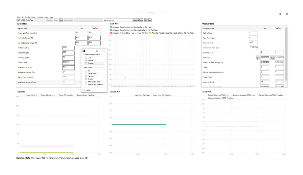Select the Release radio option
Viewport: 303px width, 175px height.
point(89,63)
